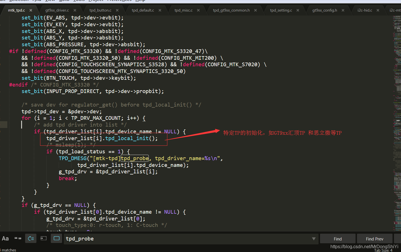Close the tpd_gt9xx_common.h tab
401x252 pixels.
(255, 10)
